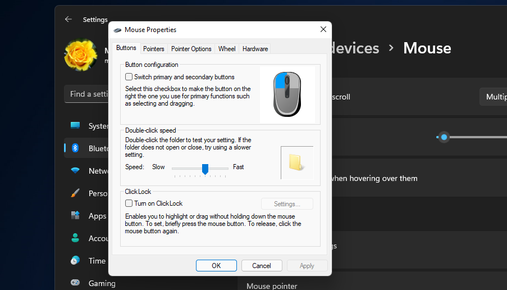Select the Network wifi icon in Settings sidebar
The image size is (507, 290).
pyautogui.click(x=75, y=170)
